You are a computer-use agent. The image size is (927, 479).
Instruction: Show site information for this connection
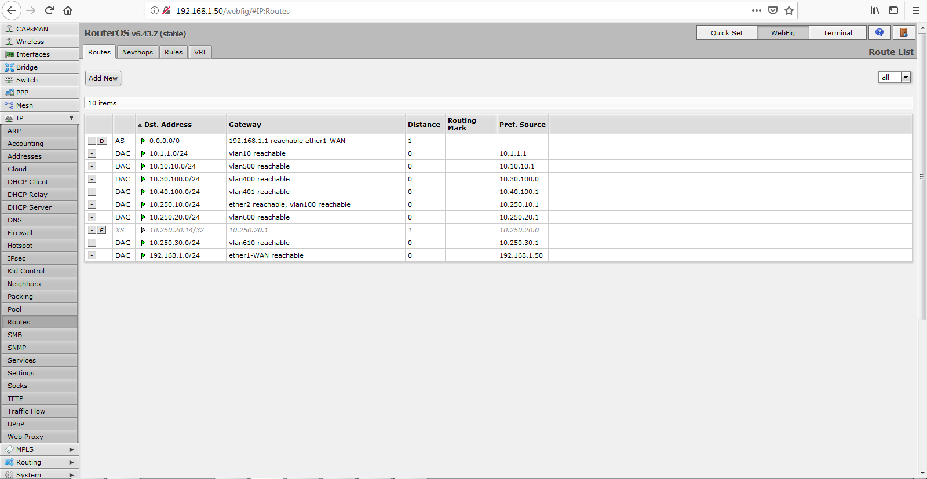(x=155, y=10)
